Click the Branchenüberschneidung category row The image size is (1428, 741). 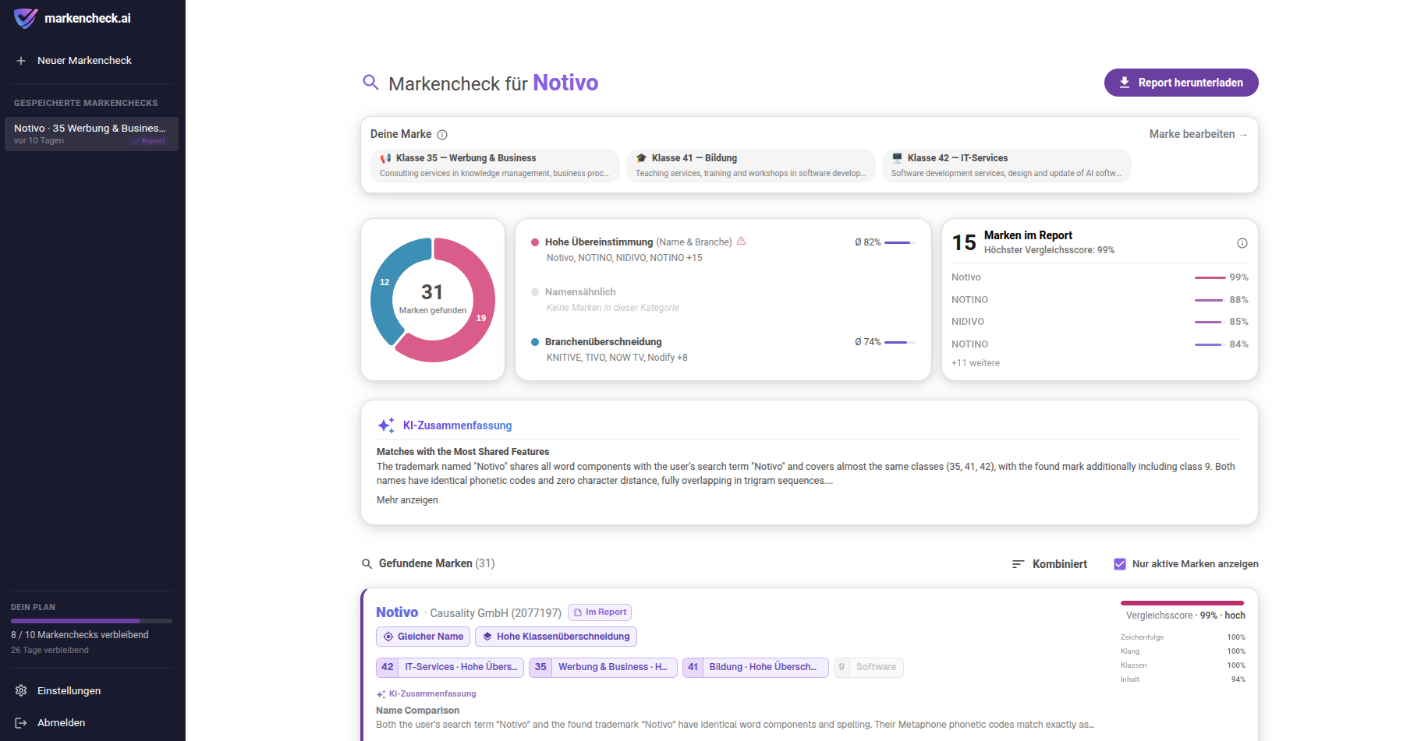coord(723,349)
